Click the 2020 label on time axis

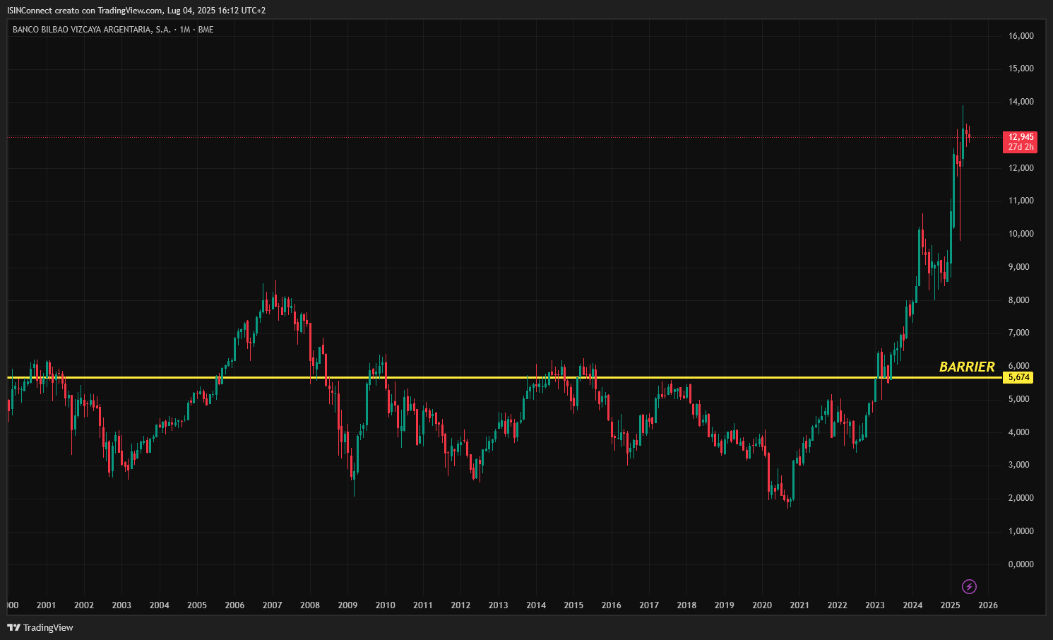pos(762,605)
